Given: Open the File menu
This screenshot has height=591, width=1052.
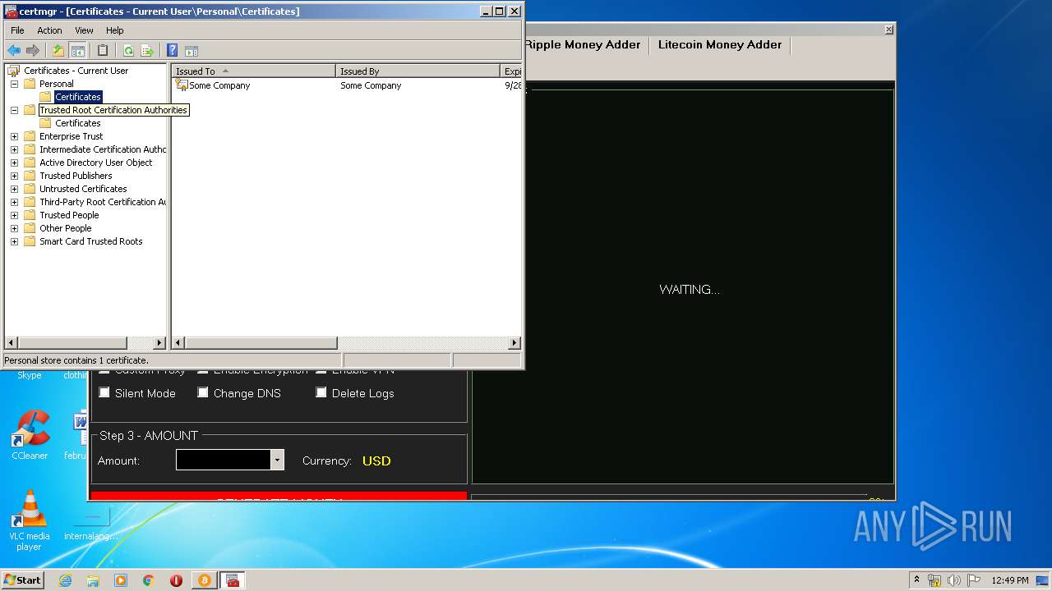Looking at the screenshot, I should [17, 30].
